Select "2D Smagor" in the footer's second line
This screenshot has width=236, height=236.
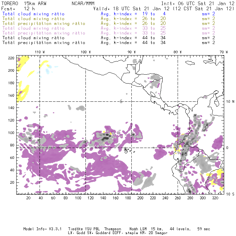(x=158, y=233)
